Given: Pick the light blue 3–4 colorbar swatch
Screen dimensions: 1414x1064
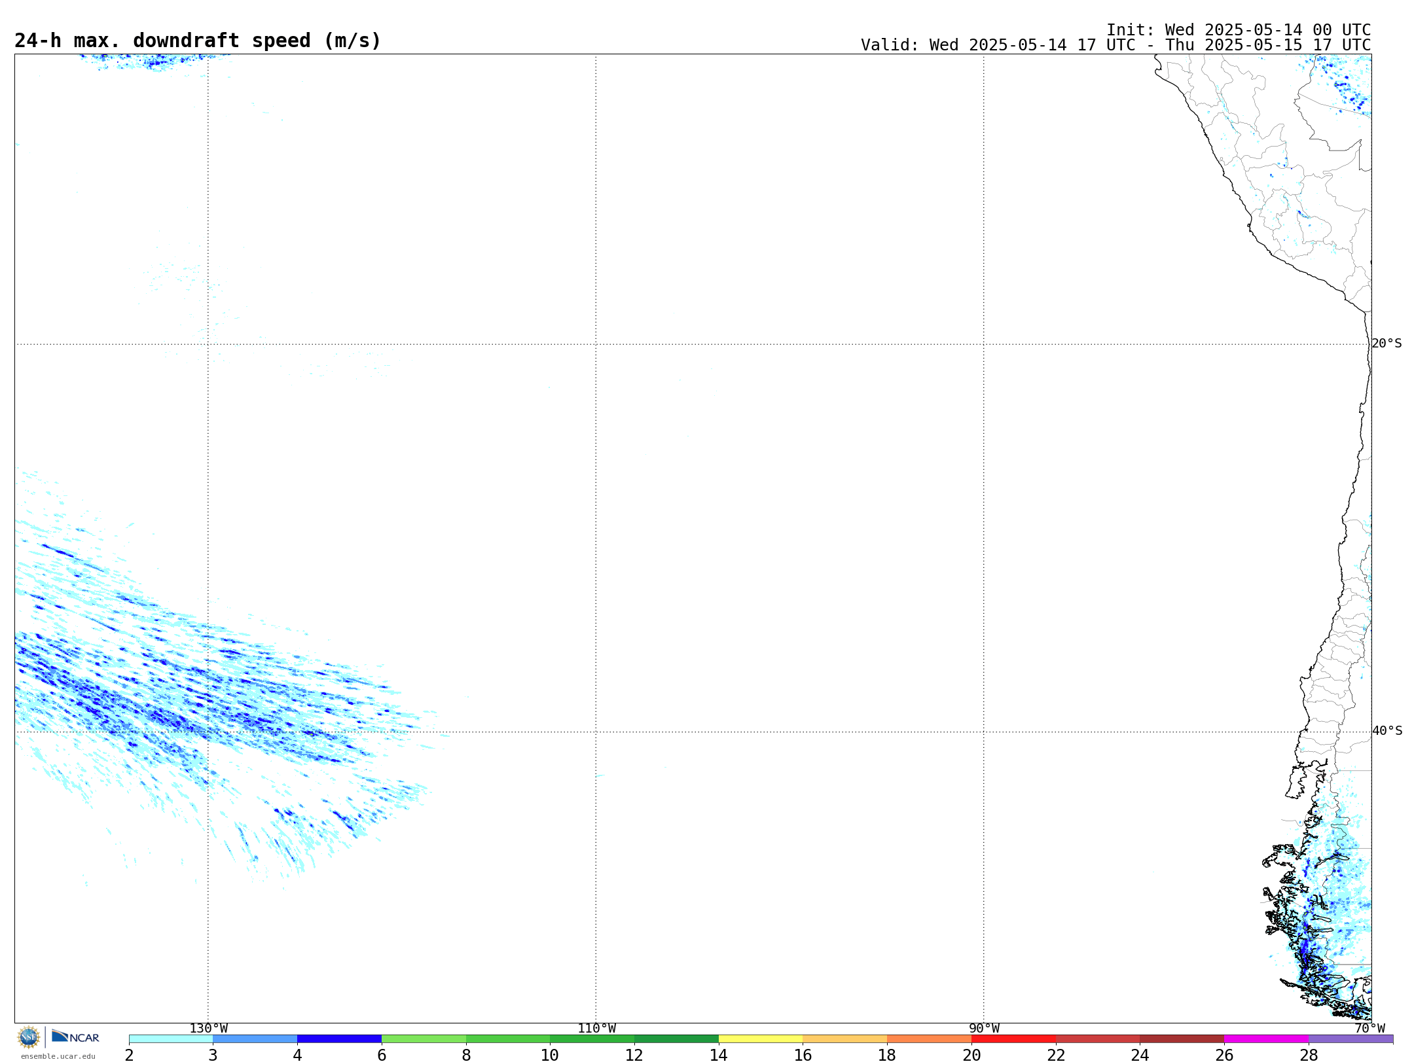Looking at the screenshot, I should (255, 1039).
